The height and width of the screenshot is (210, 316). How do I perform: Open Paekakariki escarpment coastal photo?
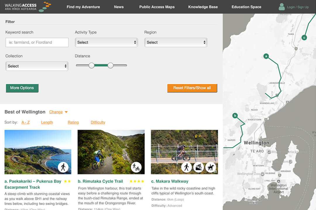38,152
